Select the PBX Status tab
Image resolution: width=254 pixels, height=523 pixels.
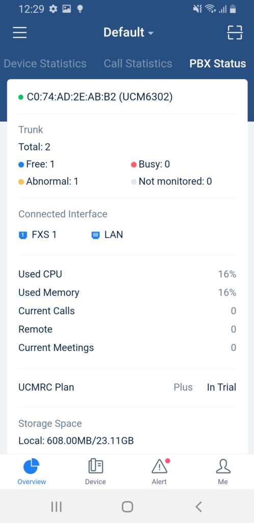point(218,63)
